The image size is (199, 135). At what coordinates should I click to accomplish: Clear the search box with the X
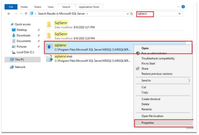[x=179, y=14]
